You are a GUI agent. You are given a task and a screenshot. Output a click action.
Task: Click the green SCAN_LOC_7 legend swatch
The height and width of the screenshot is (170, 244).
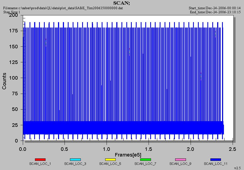(146, 159)
